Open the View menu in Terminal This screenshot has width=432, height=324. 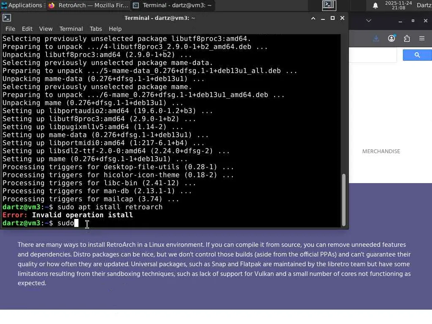[x=46, y=29]
